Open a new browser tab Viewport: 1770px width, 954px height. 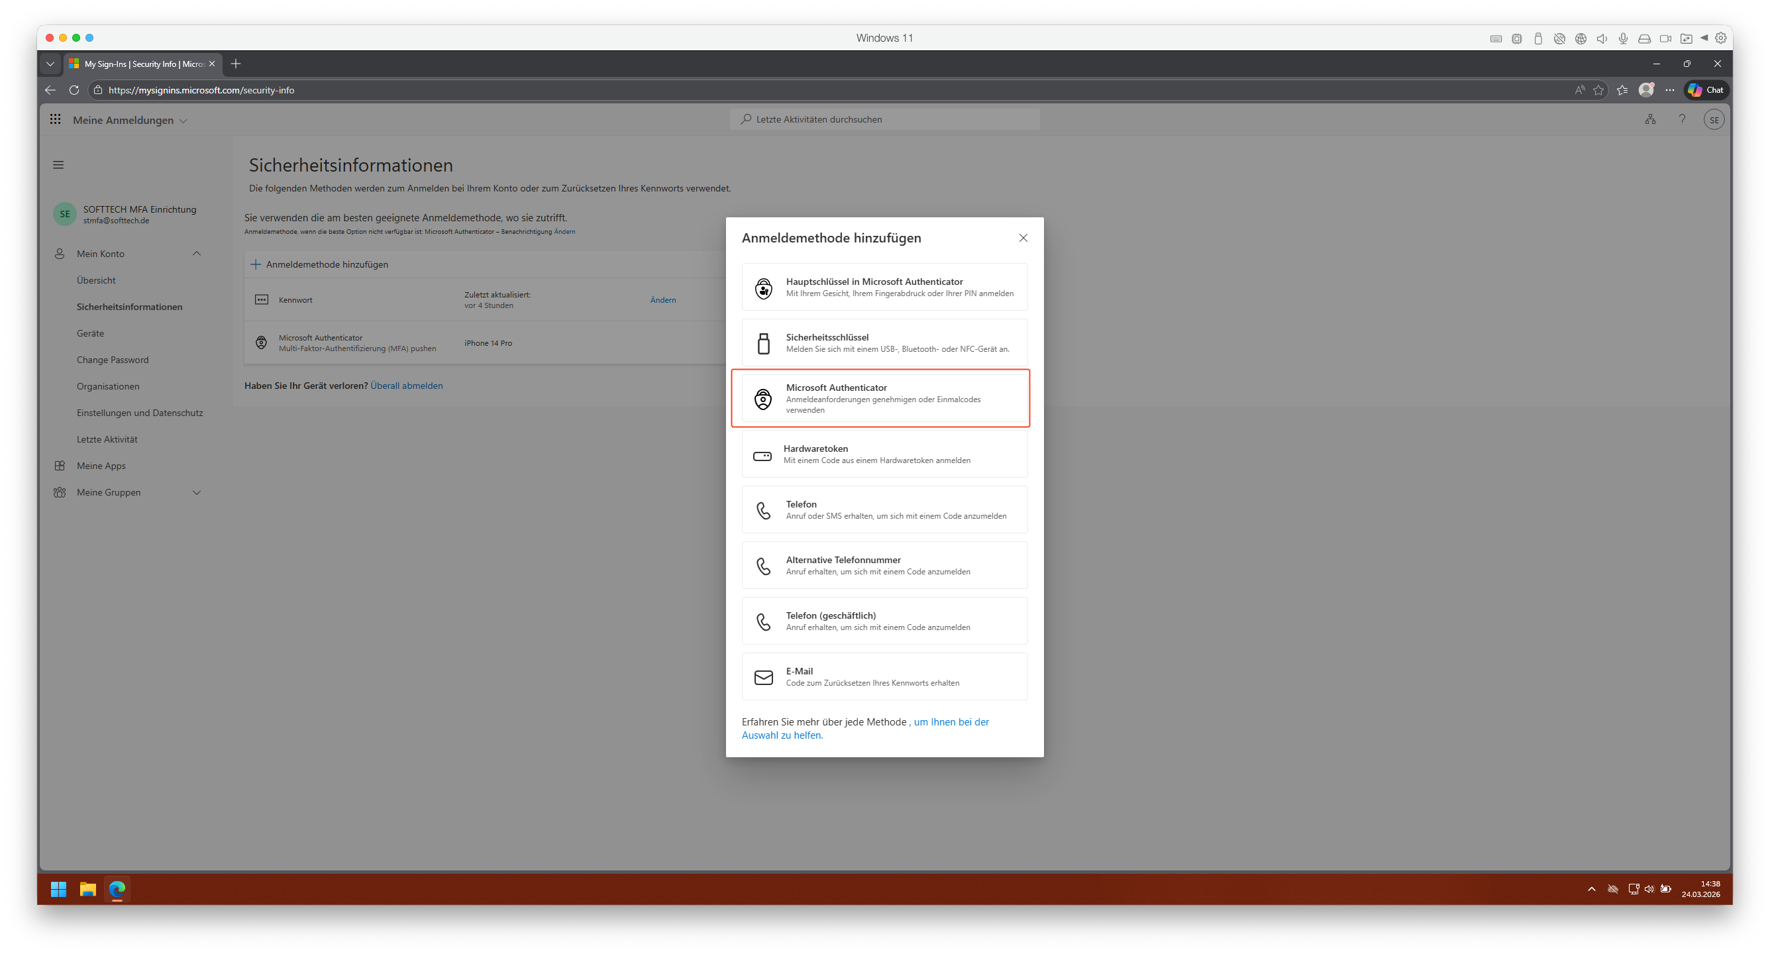coord(236,64)
